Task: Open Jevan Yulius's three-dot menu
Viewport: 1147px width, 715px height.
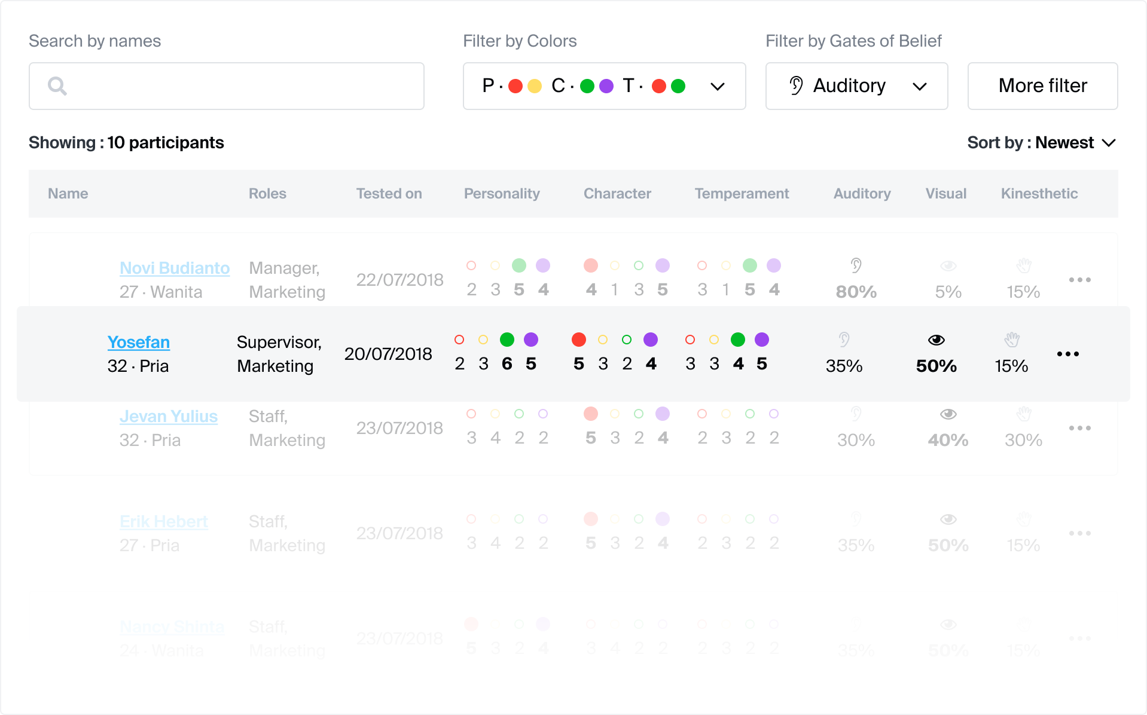Action: [1079, 428]
